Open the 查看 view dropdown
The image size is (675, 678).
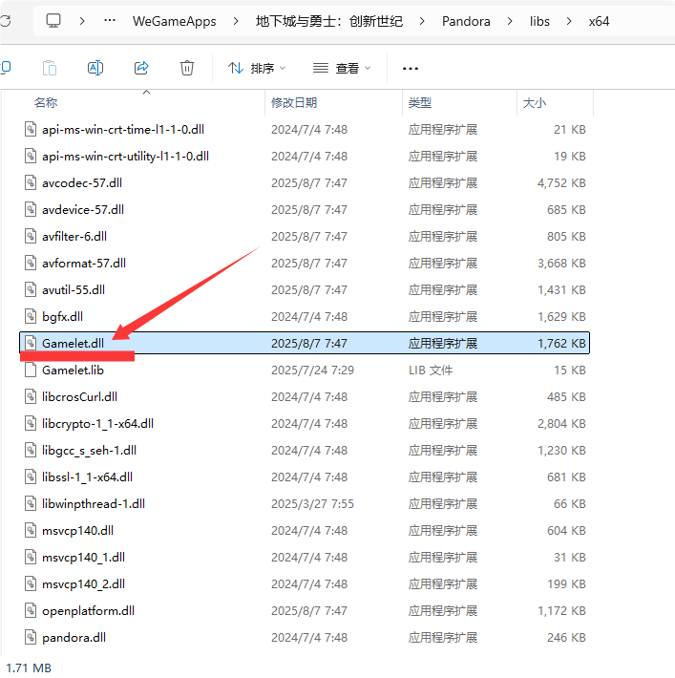pos(342,69)
